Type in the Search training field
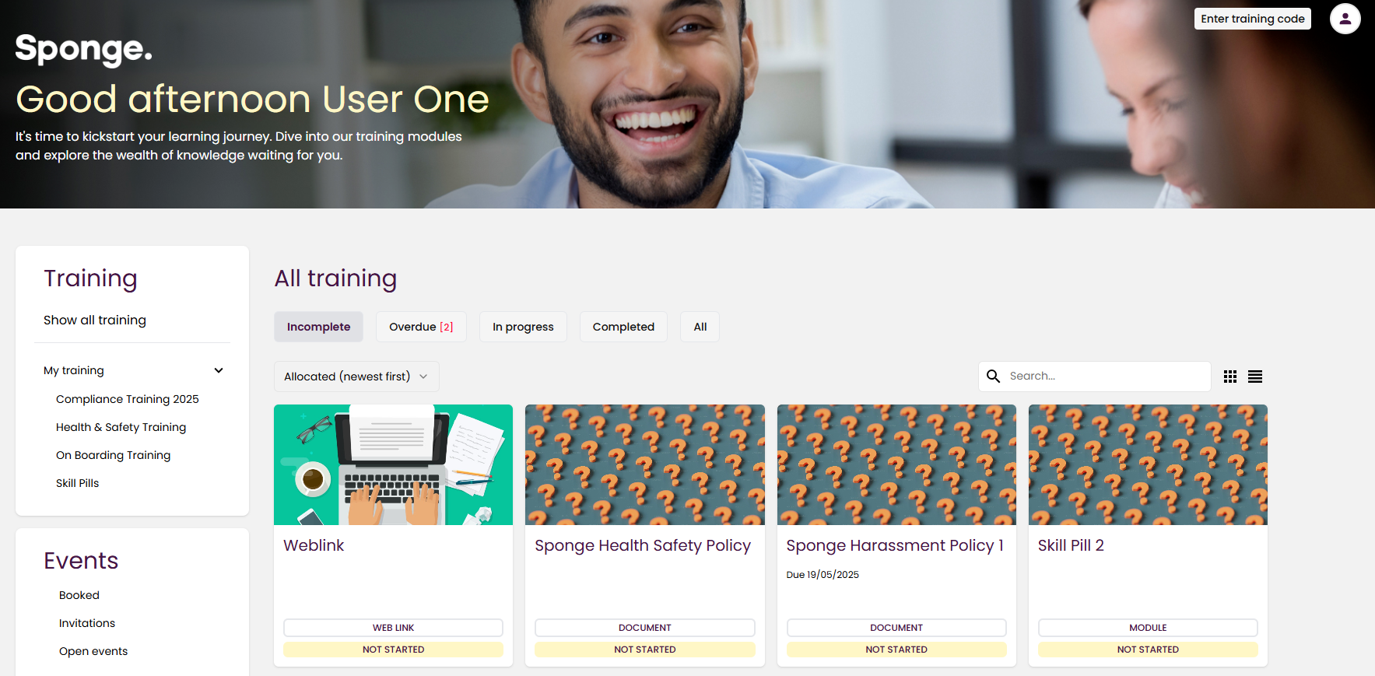The image size is (1375, 676). click(1105, 377)
